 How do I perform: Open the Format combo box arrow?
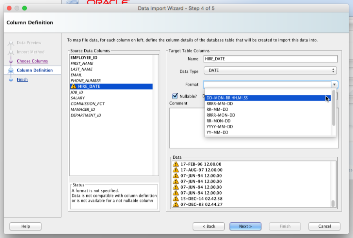click(x=334, y=84)
